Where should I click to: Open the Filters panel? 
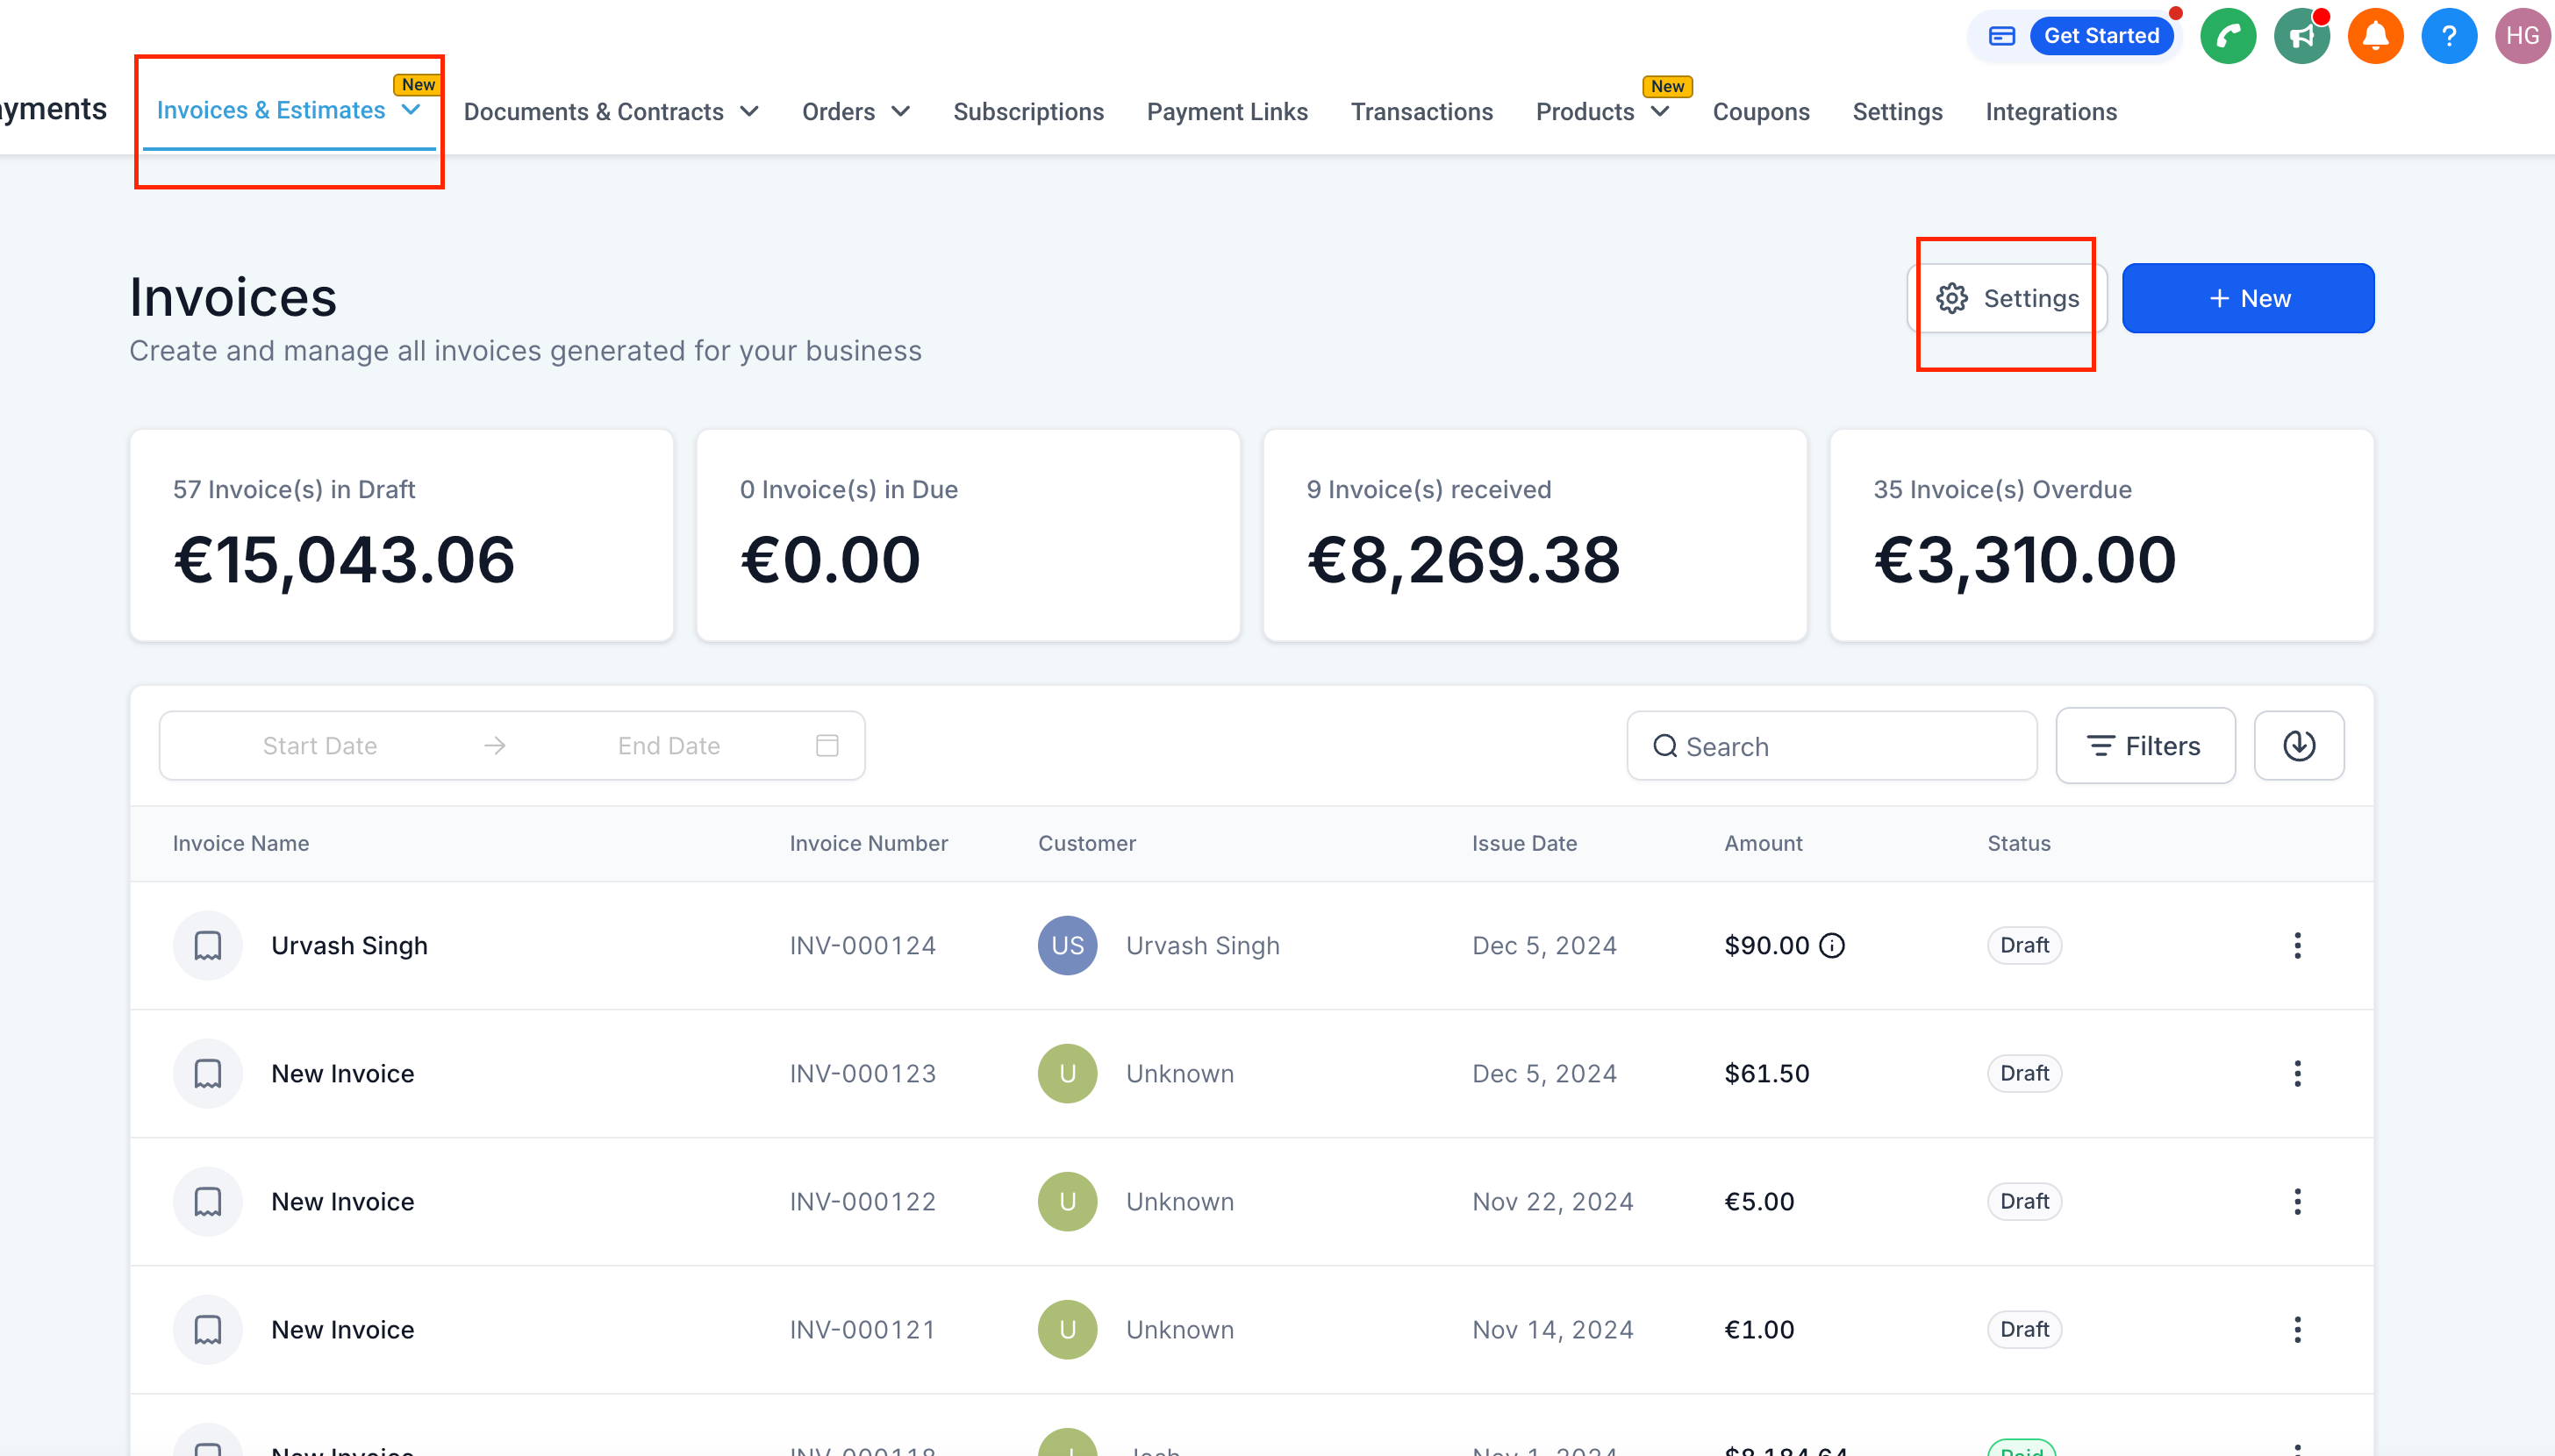pos(2145,746)
